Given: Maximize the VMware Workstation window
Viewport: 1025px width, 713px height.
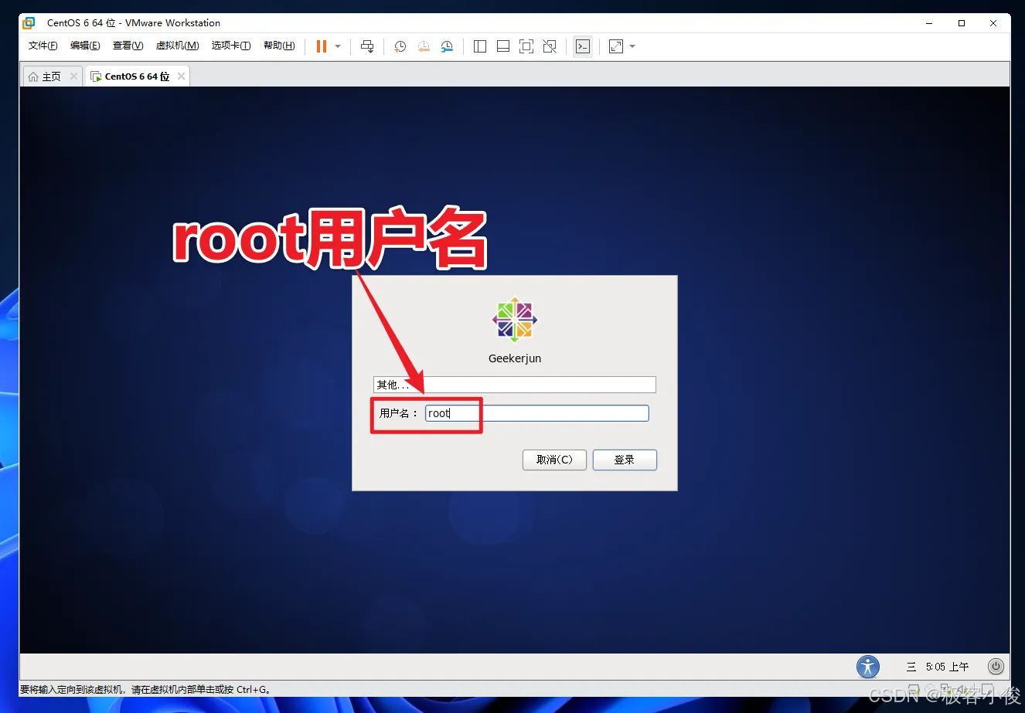Looking at the screenshot, I should point(962,23).
